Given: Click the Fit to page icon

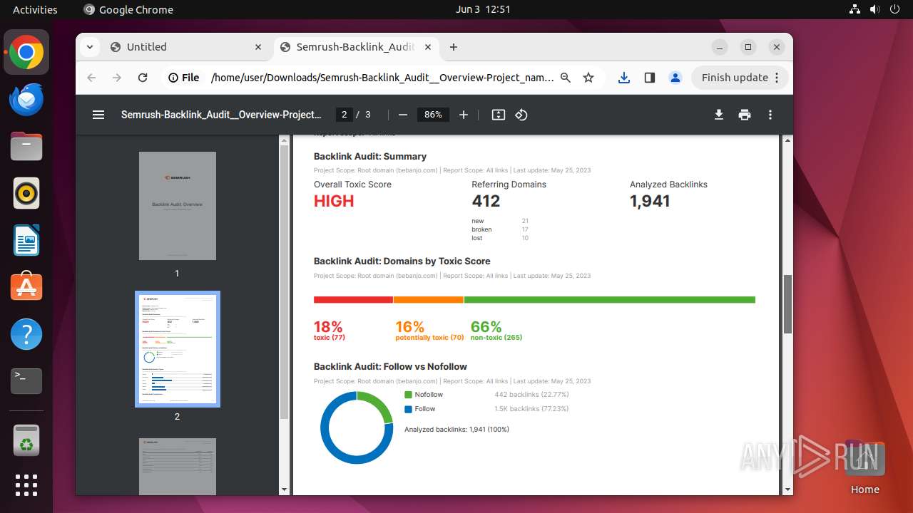Looking at the screenshot, I should [499, 115].
